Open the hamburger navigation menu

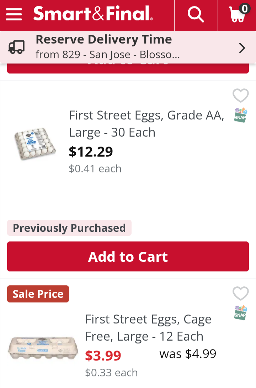tap(14, 14)
